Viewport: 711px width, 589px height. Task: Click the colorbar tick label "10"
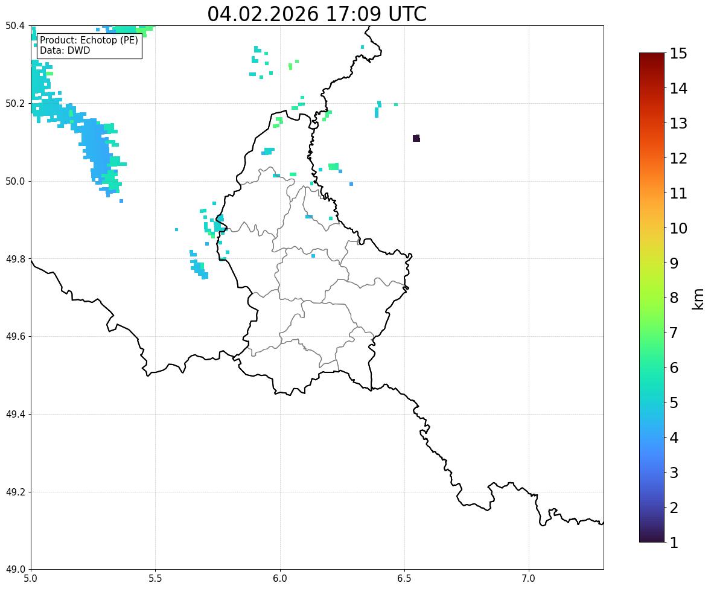(678, 228)
